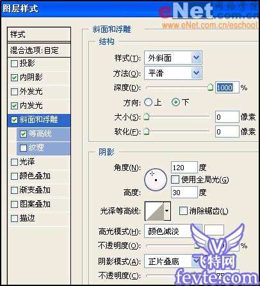Select the 下 direction radio button

point(175,102)
